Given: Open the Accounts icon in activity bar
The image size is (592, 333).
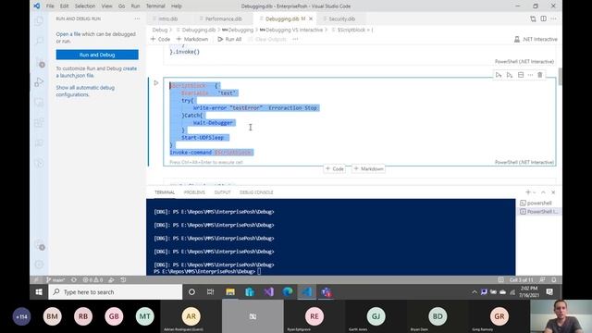Looking at the screenshot, I should 39,244.
